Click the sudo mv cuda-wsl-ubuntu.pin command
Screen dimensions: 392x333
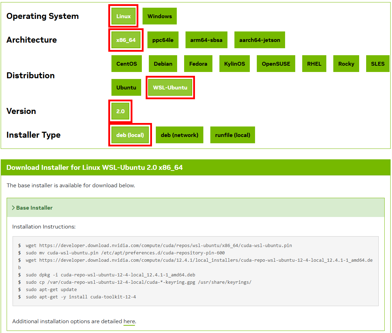tap(125, 253)
